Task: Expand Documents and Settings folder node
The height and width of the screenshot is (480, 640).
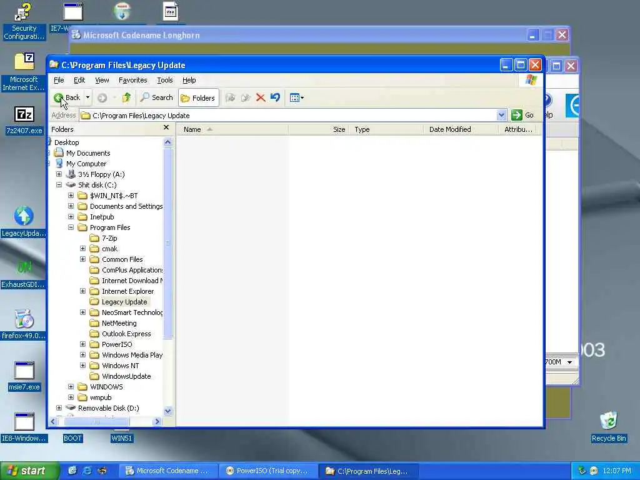Action: [x=71, y=206]
